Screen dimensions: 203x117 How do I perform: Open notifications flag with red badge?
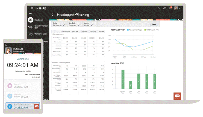(x=170, y=8)
